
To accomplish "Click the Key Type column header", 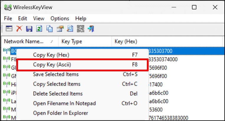I will coord(72,41).
